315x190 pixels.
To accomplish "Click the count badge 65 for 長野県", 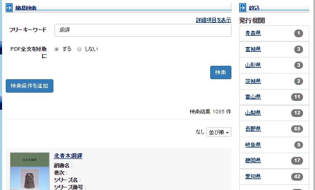I will tap(297, 129).
